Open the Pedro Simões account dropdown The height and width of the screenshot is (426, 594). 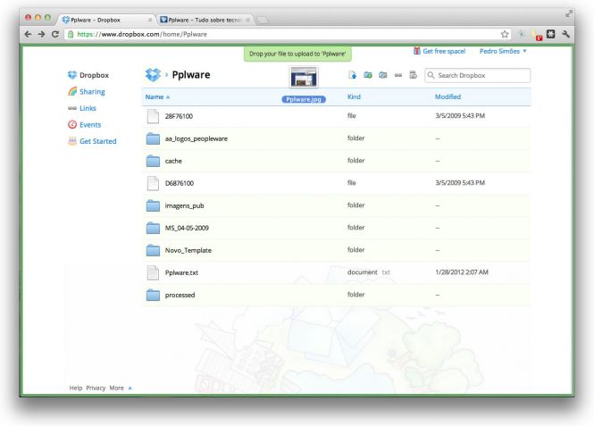pyautogui.click(x=503, y=51)
